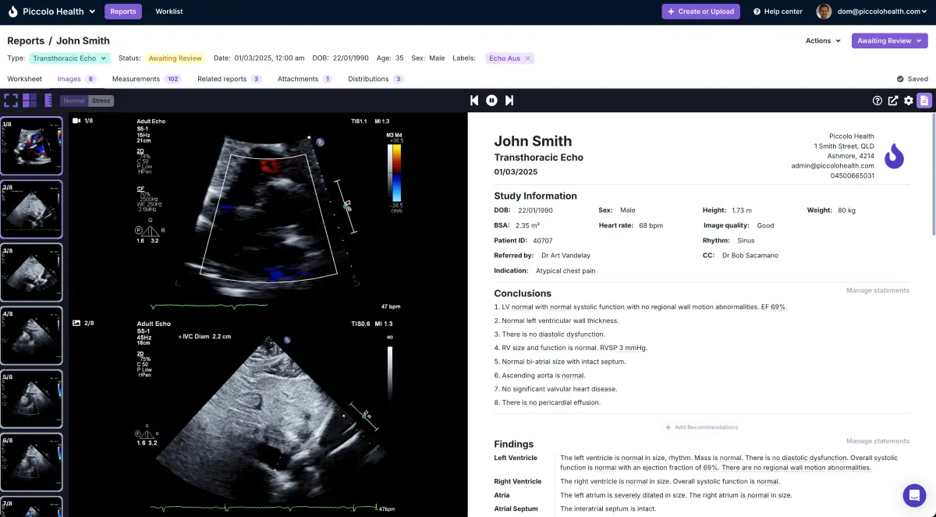Toggle the report document panel icon

click(x=924, y=101)
